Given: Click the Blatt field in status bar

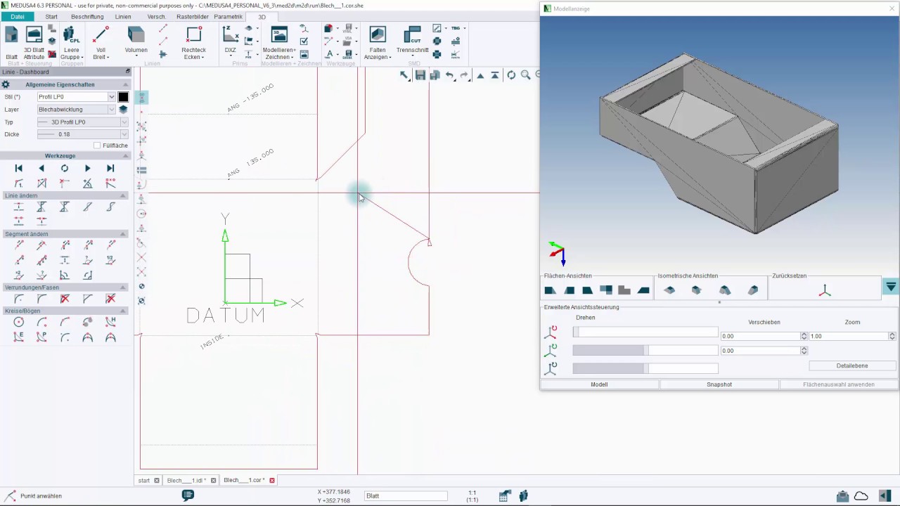Looking at the screenshot, I should click(406, 496).
